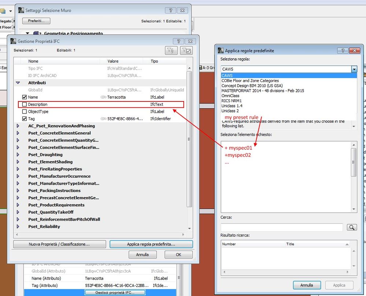Click the link icon beside Tag value

(x=103, y=119)
